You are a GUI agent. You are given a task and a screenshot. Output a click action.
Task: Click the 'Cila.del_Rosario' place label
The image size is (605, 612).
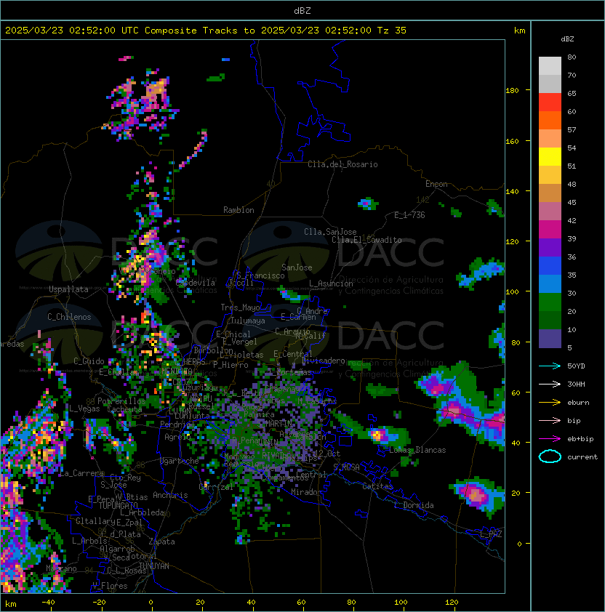click(342, 164)
